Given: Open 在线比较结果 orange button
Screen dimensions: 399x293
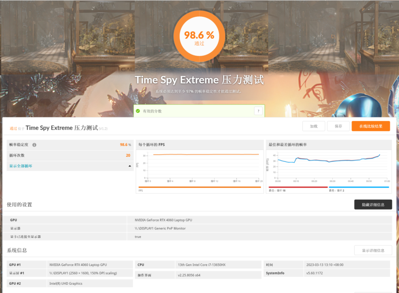Looking at the screenshot, I should point(370,126).
